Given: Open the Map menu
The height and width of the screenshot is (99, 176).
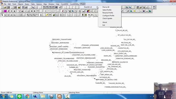Looking at the screenshot, I should [45, 4].
